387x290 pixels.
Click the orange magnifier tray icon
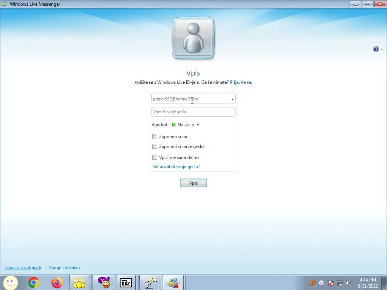coord(313,283)
